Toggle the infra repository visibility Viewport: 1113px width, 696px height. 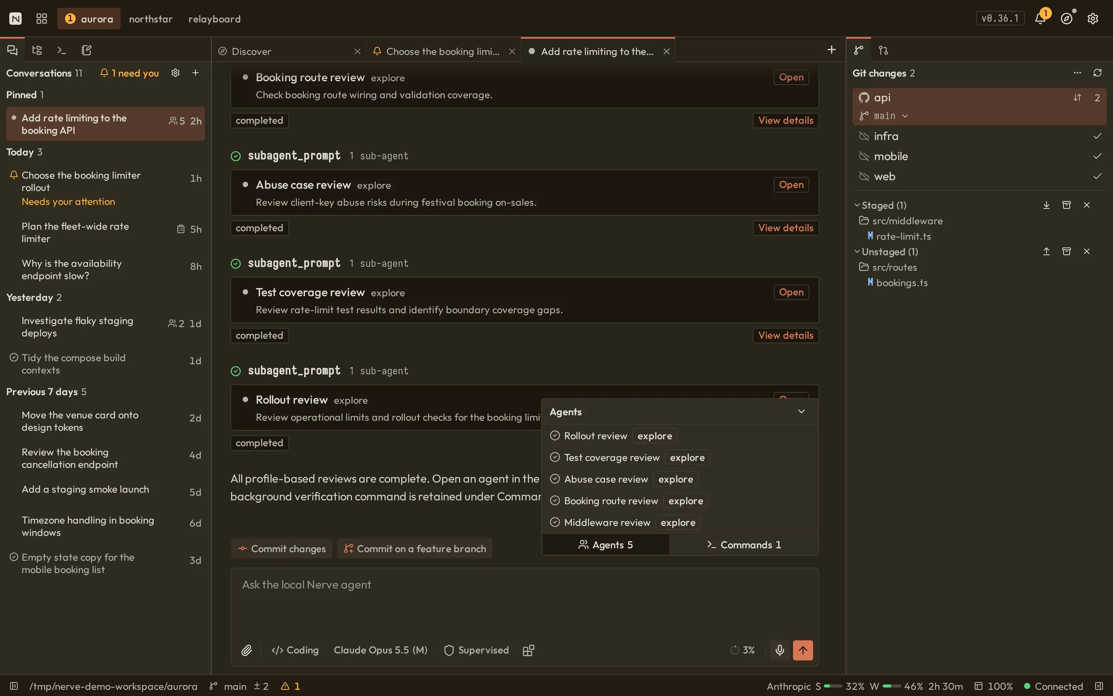pos(864,136)
